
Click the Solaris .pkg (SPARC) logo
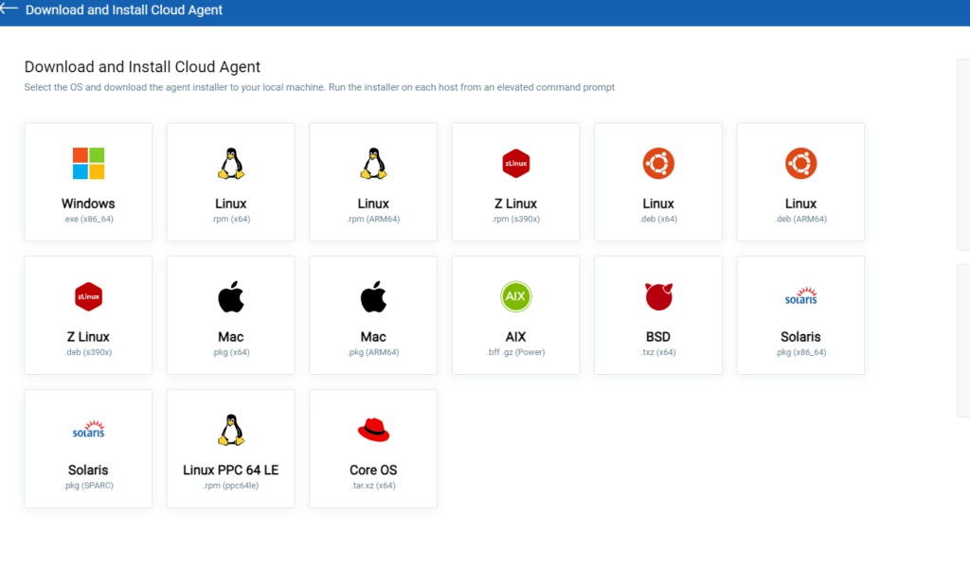pos(88,429)
